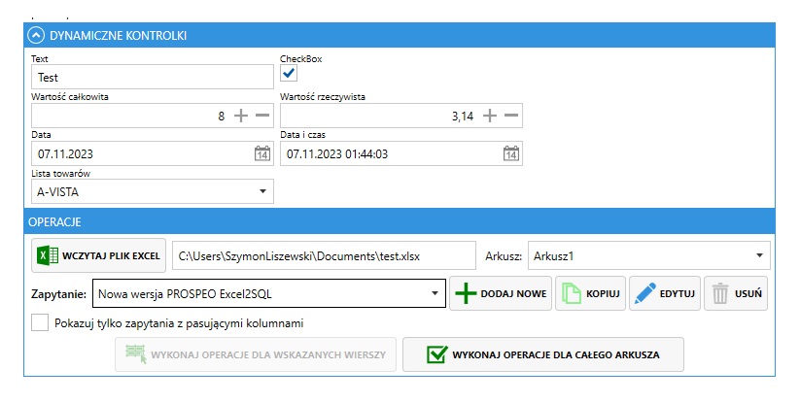Screen dimensions: 800x403
Task: Run Wykonaj operacje dla całego arkusza
Action: point(542,354)
